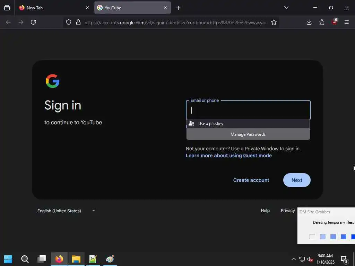This screenshot has height=266, width=355.
Task: Go forward to next page
Action: [21, 22]
